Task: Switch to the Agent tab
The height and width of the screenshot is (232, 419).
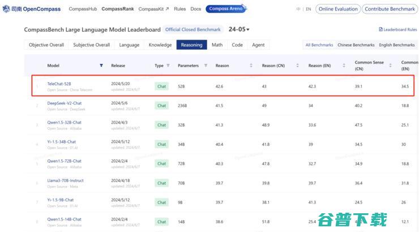Action: (258, 45)
